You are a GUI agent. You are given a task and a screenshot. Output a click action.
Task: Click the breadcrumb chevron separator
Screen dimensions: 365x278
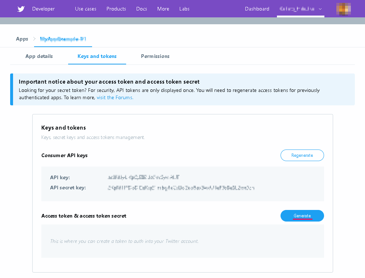[34, 39]
